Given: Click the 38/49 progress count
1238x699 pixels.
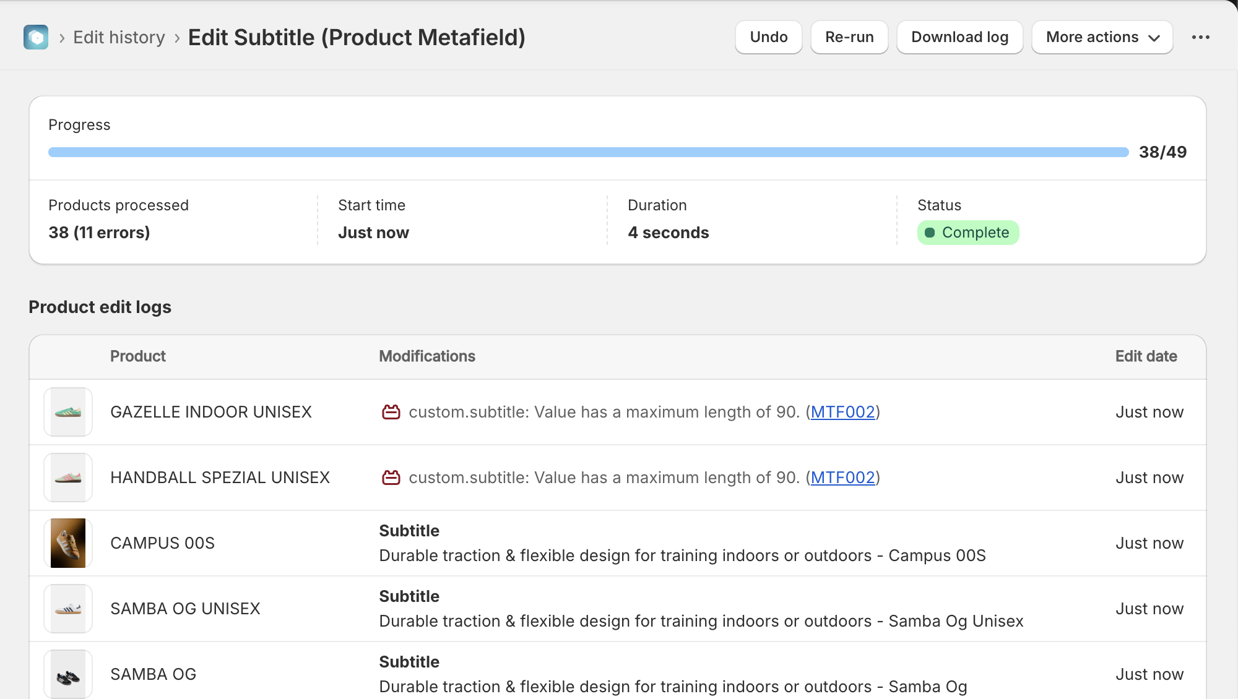Looking at the screenshot, I should pyautogui.click(x=1163, y=152).
